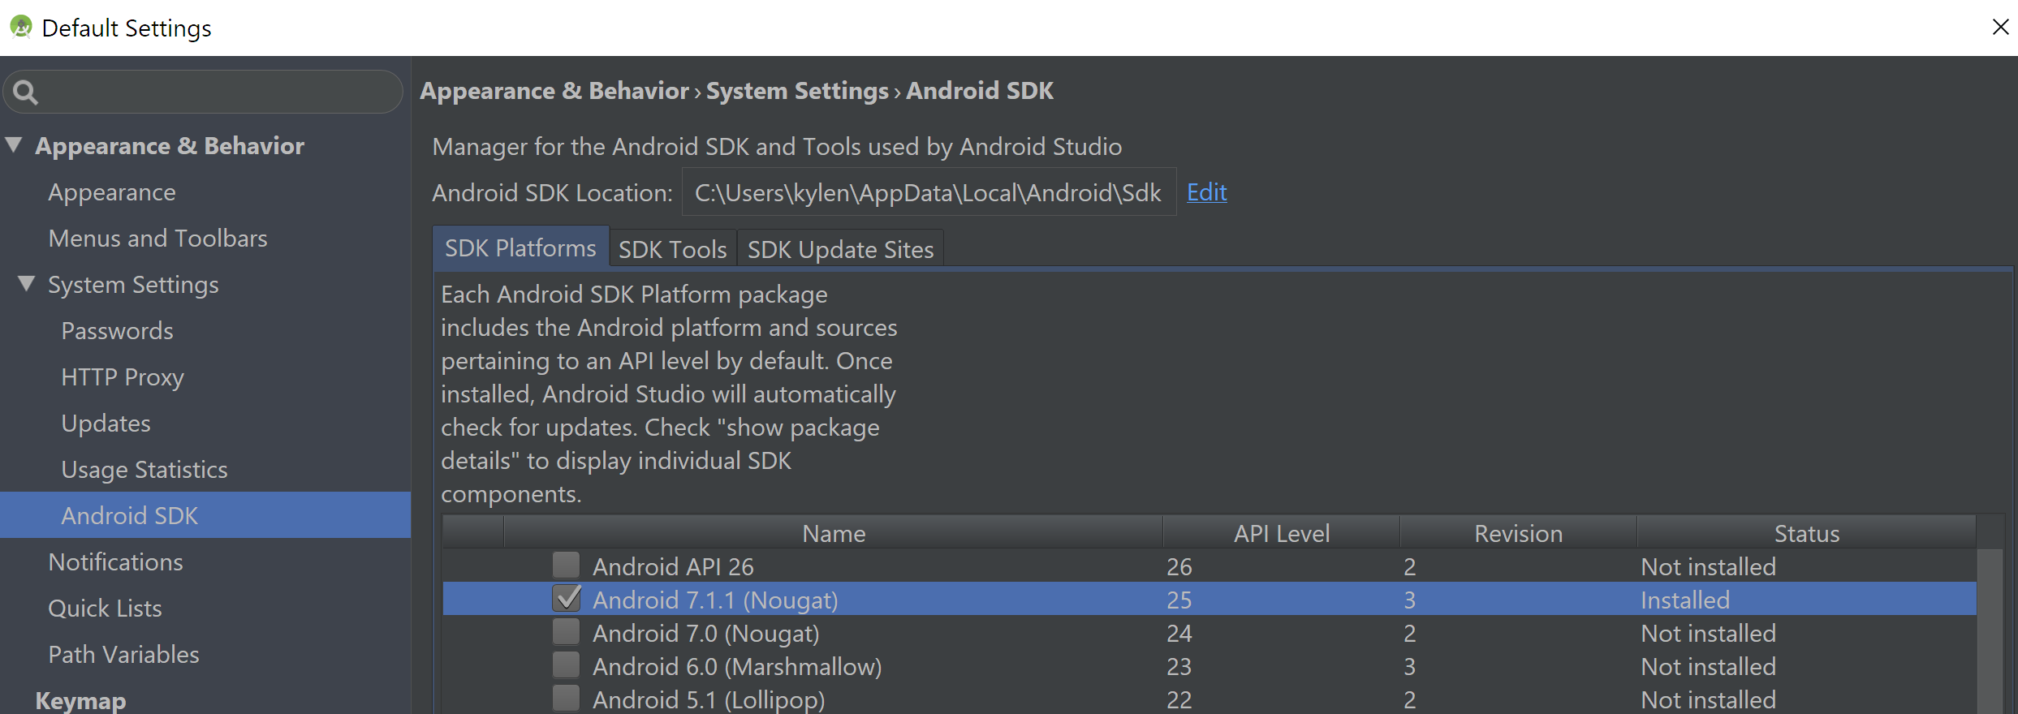Check the Android 6.0 (Marshmallow) checkbox
The width and height of the screenshot is (2018, 714).
click(x=567, y=665)
